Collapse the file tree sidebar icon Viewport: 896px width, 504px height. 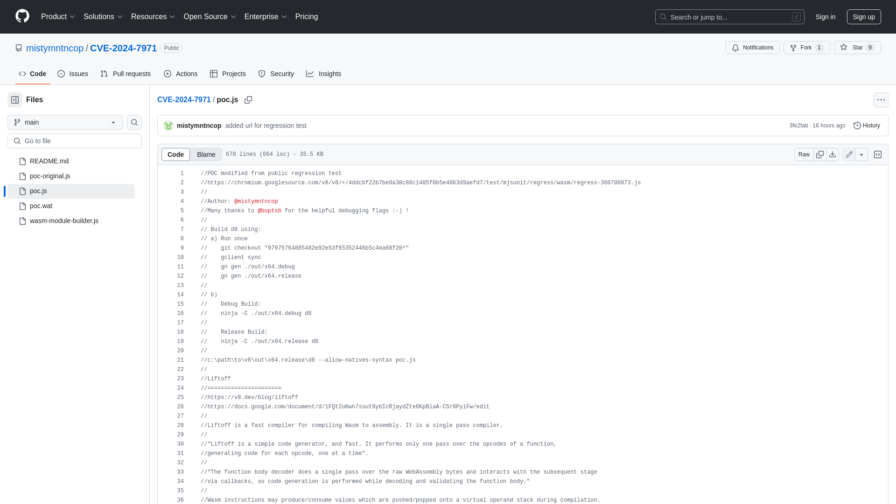pos(15,100)
